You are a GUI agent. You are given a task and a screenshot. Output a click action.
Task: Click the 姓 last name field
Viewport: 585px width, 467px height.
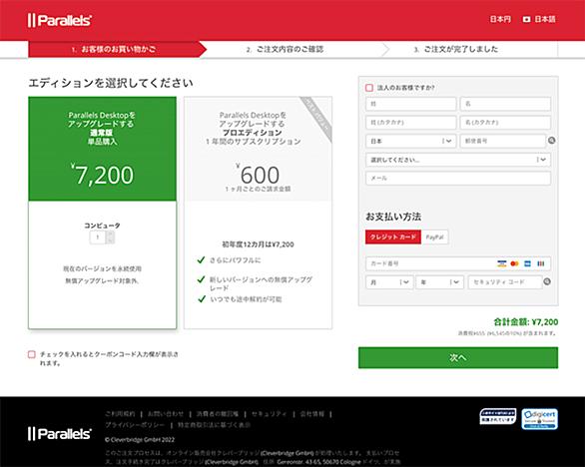[410, 104]
